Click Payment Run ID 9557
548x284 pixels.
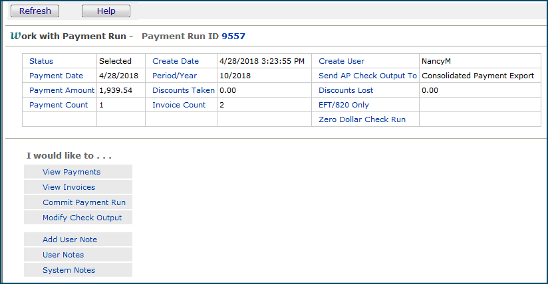coord(233,35)
